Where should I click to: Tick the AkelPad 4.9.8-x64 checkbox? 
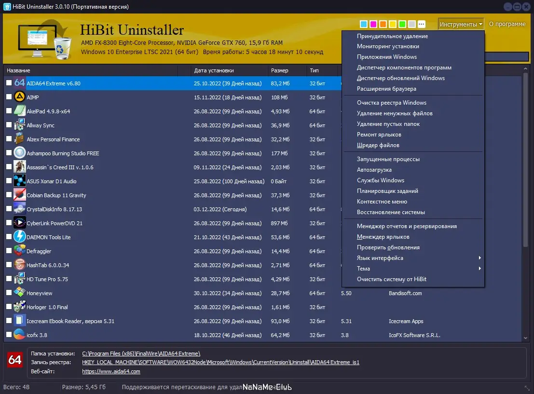point(9,110)
